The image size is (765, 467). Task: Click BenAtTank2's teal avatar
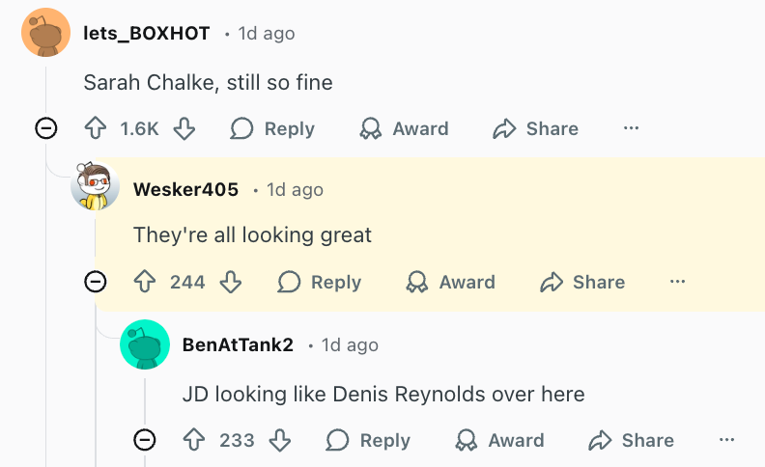(x=145, y=344)
